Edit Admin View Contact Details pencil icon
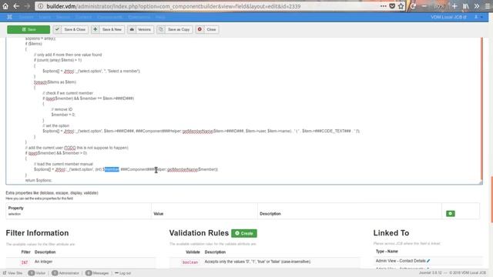The image size is (493, 277). (x=428, y=261)
